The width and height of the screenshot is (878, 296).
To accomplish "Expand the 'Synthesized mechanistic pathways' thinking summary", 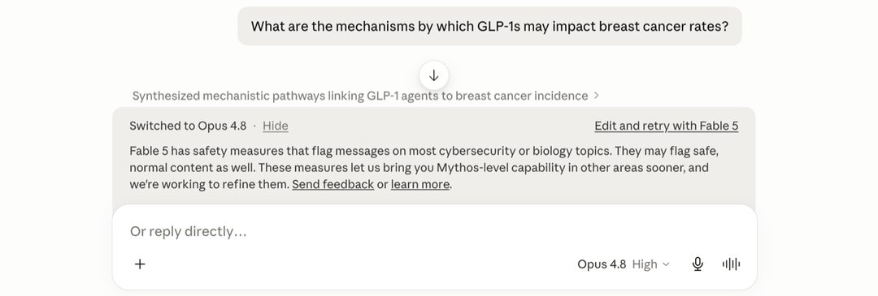I will tap(360, 96).
